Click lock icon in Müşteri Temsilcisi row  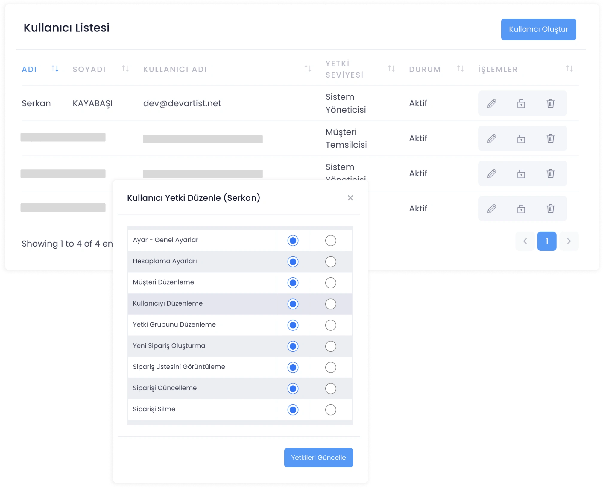click(521, 138)
